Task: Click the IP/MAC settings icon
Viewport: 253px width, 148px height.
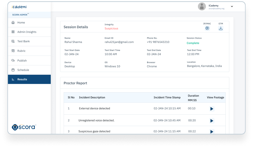Action: click(207, 28)
